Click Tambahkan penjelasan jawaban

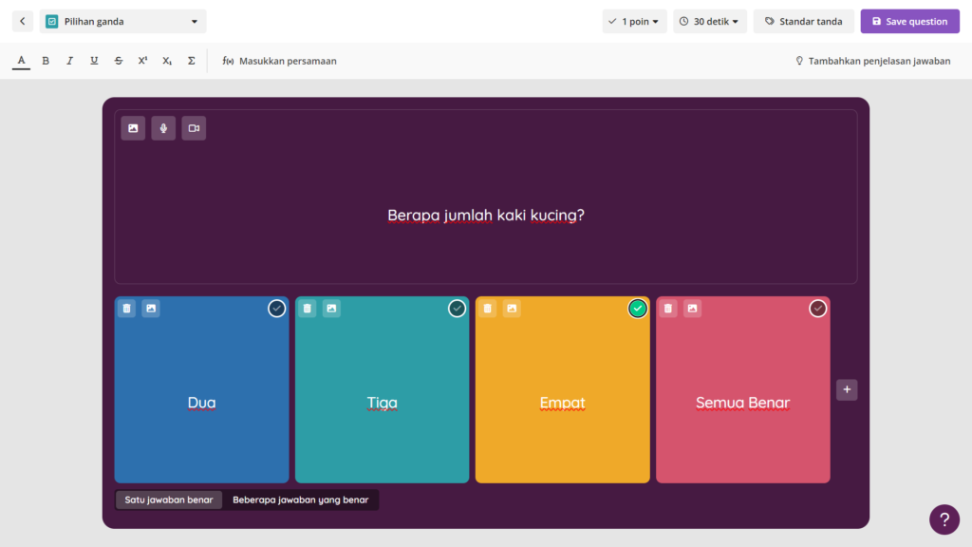tap(873, 61)
